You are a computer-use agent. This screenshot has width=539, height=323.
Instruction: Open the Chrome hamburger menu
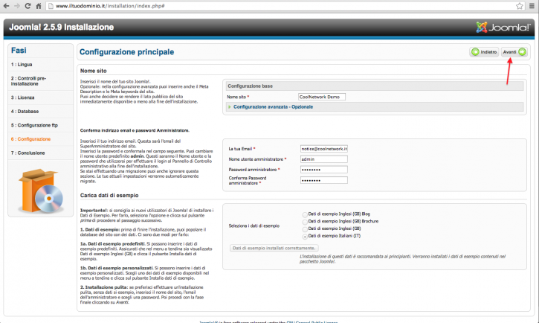tap(532, 6)
